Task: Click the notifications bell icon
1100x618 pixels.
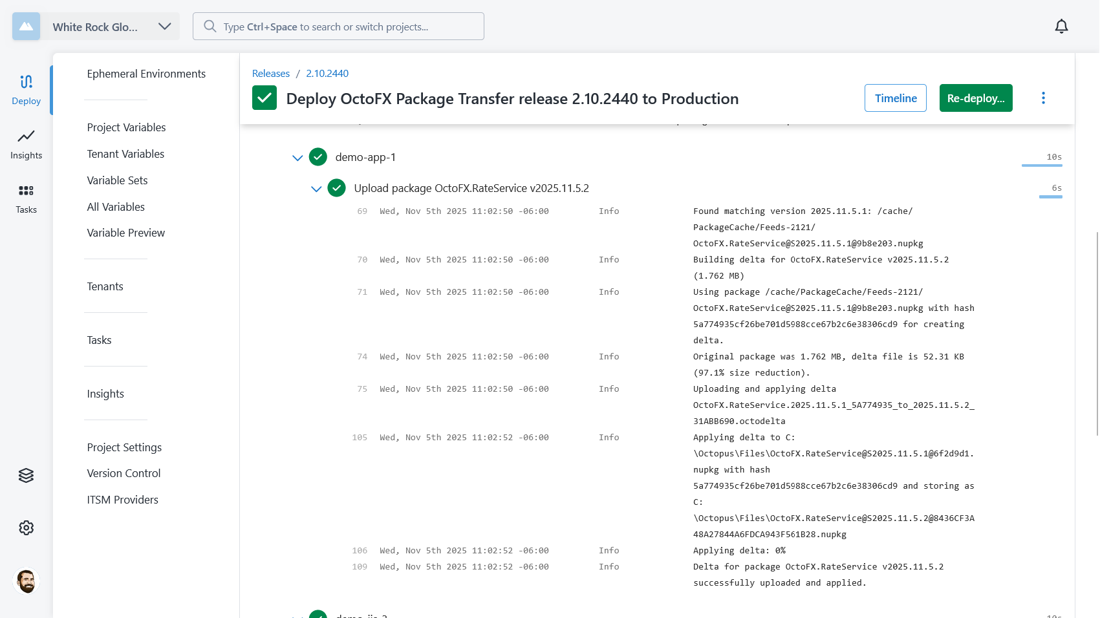Action: pos(1061,27)
